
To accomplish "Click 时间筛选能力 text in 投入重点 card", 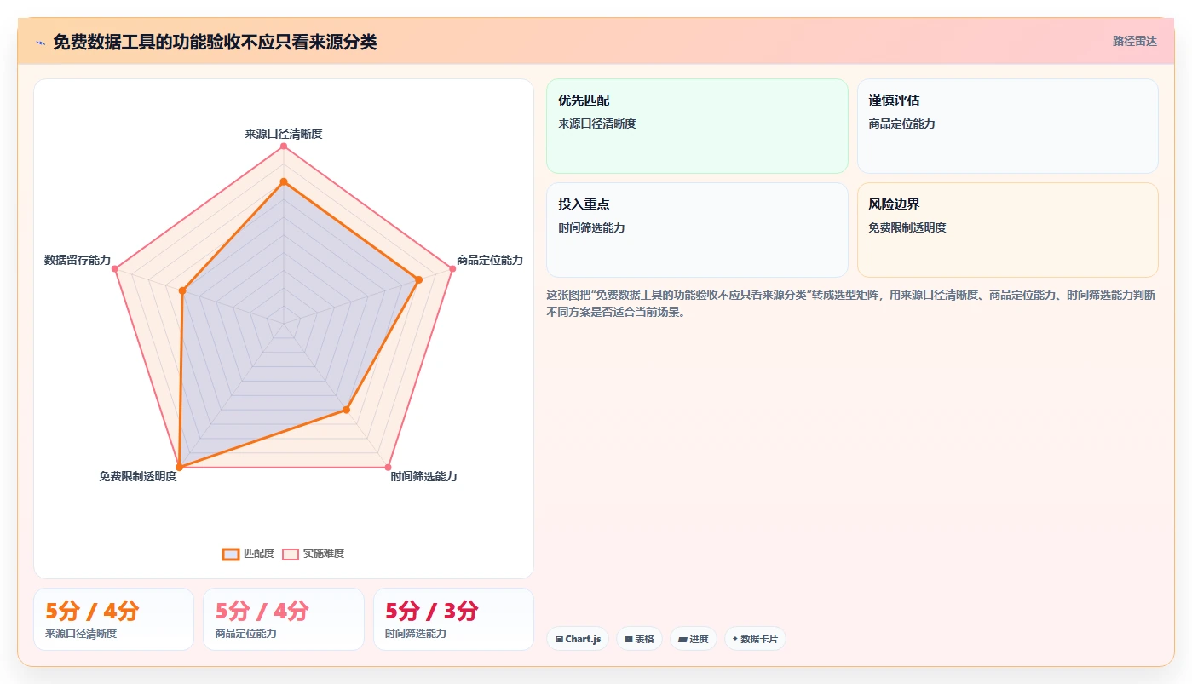I will click(x=591, y=227).
